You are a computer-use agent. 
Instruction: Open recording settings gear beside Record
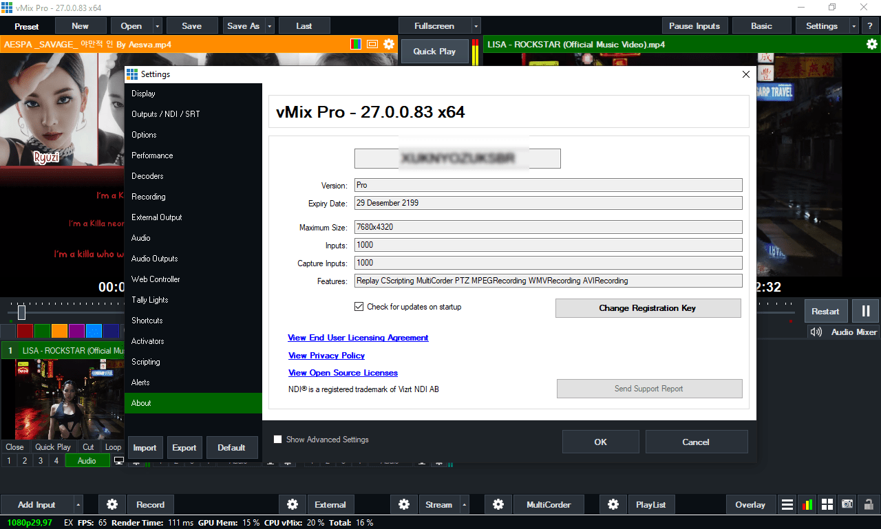coord(113,504)
